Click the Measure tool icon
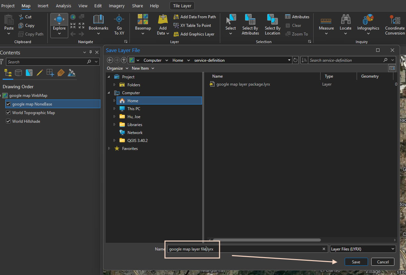Image resolution: width=406 pixels, height=275 pixels. (x=326, y=20)
